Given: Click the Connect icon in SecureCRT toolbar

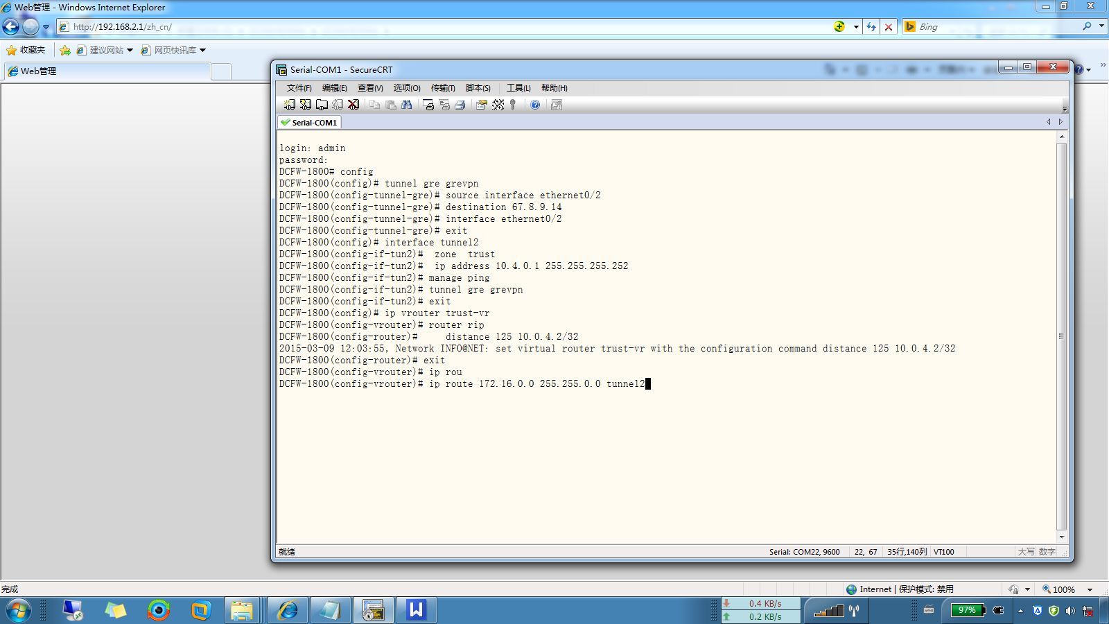Looking at the screenshot, I should (289, 105).
